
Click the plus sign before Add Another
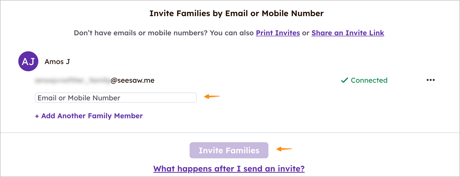coord(37,116)
